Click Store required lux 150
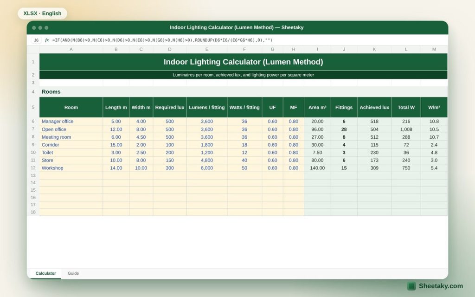The width and height of the screenshot is (475, 297). [170, 160]
